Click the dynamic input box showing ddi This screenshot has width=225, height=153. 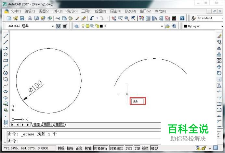point(138,101)
